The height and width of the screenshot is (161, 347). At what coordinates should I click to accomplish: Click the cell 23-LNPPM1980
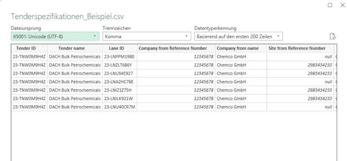pos(120,57)
